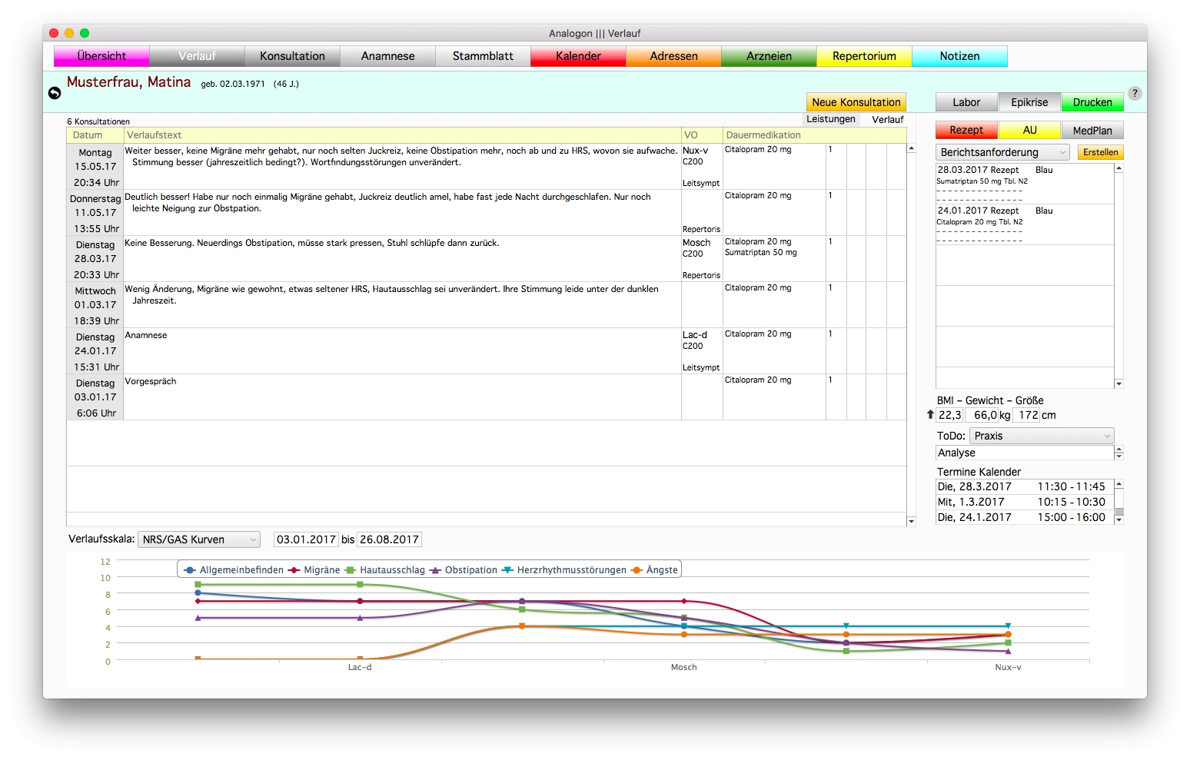The height and width of the screenshot is (760, 1190).
Task: Click the scroll-up arrow of the Termine Kalender list
Action: pos(1119,484)
